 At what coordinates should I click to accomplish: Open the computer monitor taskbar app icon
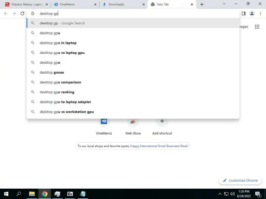pos(57,194)
